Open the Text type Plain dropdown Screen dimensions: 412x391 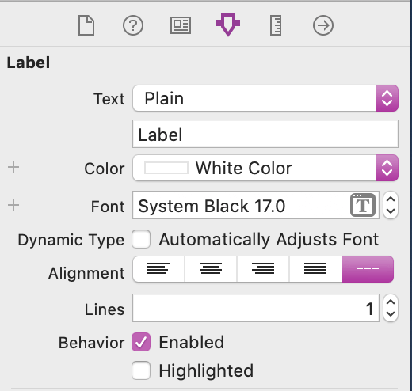pyautogui.click(x=265, y=98)
